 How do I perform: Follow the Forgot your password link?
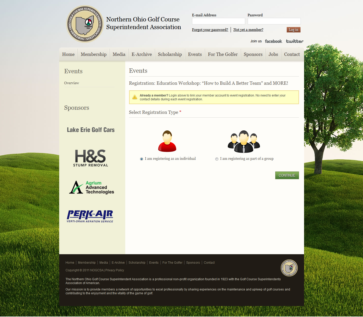(210, 30)
